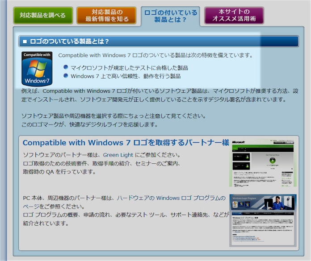Click the このロゴマークが、快適なデジタルライフ sentence
The image size is (311, 261).
[89, 124]
